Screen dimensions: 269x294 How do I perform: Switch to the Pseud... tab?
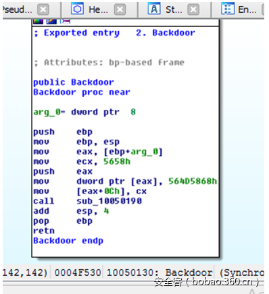click(17, 9)
